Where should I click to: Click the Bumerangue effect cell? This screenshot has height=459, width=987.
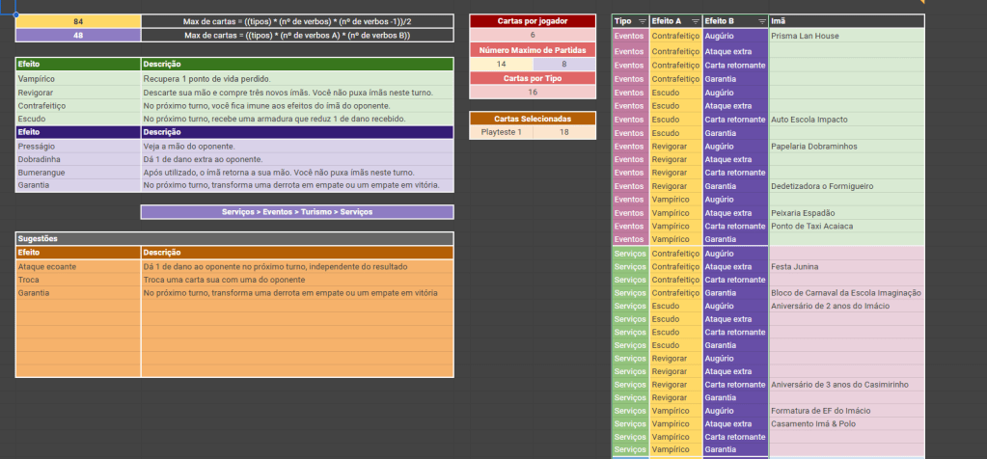click(x=78, y=172)
